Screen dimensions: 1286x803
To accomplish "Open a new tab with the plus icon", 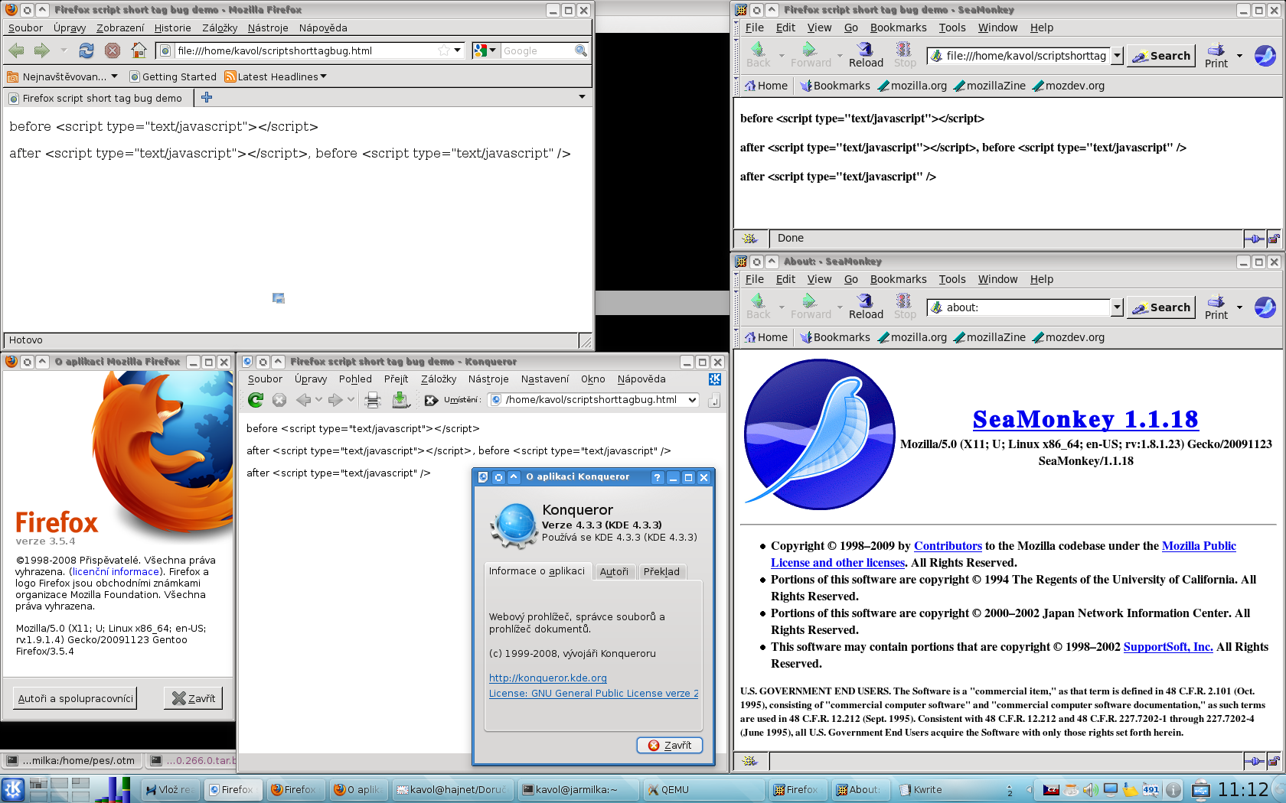I will [x=207, y=97].
